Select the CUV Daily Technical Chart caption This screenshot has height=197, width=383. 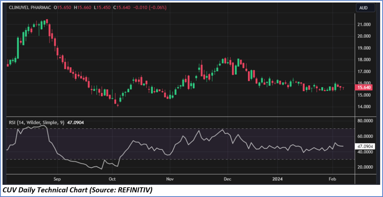(77, 190)
